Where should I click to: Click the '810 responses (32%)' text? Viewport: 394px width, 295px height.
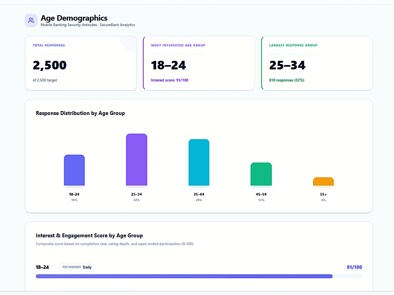(287, 80)
